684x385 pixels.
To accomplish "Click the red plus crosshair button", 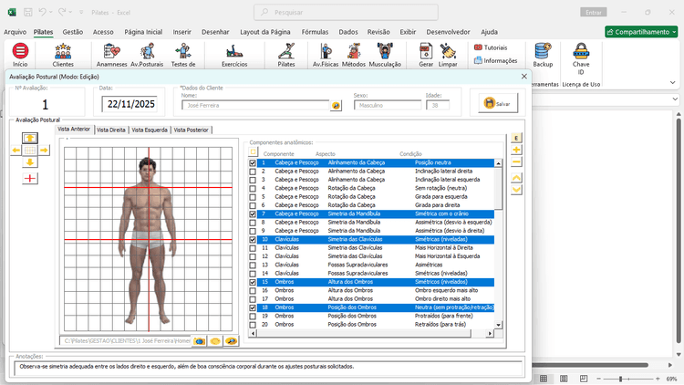I will pos(30,178).
